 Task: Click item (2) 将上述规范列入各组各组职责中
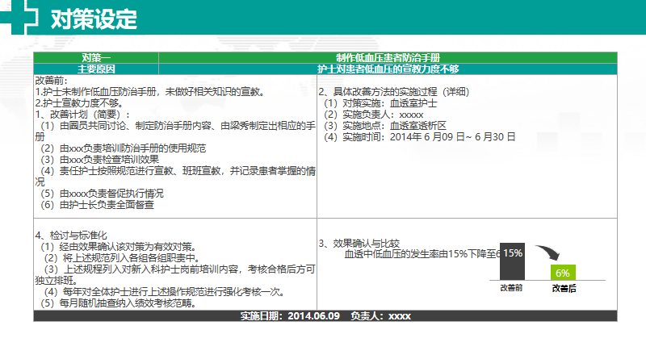[x=123, y=258]
